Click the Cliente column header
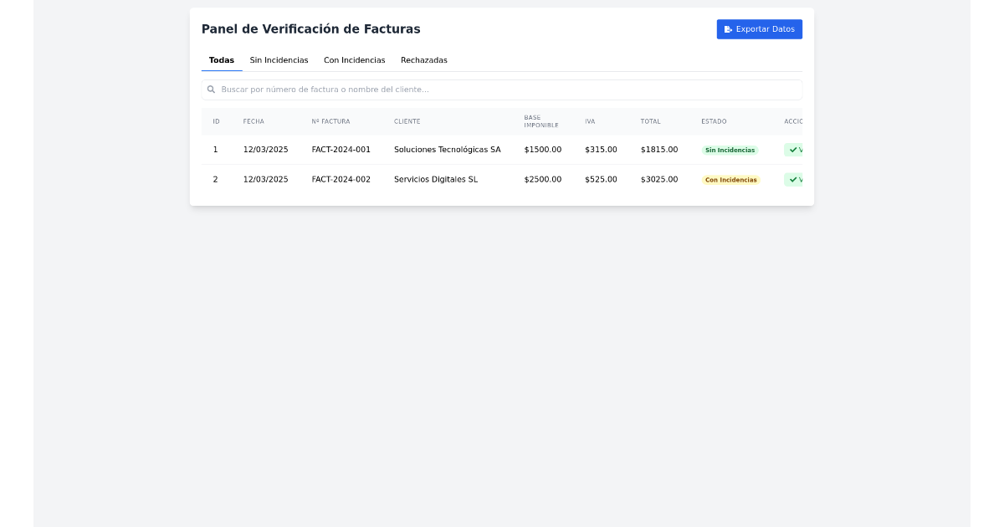The height and width of the screenshot is (527, 1004). tap(407, 121)
